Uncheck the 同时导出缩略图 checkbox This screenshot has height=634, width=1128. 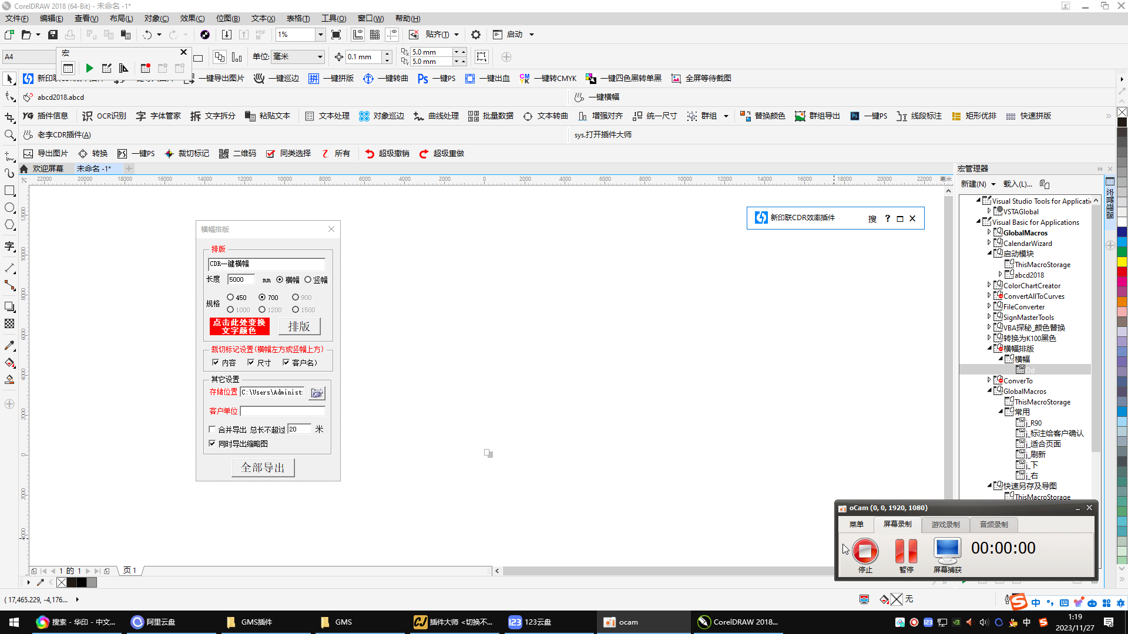(x=213, y=444)
